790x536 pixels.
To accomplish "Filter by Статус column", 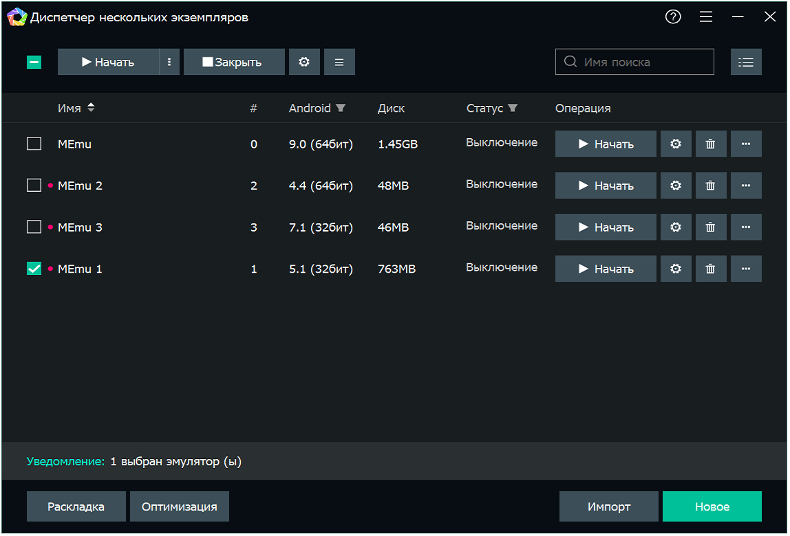I will [513, 108].
